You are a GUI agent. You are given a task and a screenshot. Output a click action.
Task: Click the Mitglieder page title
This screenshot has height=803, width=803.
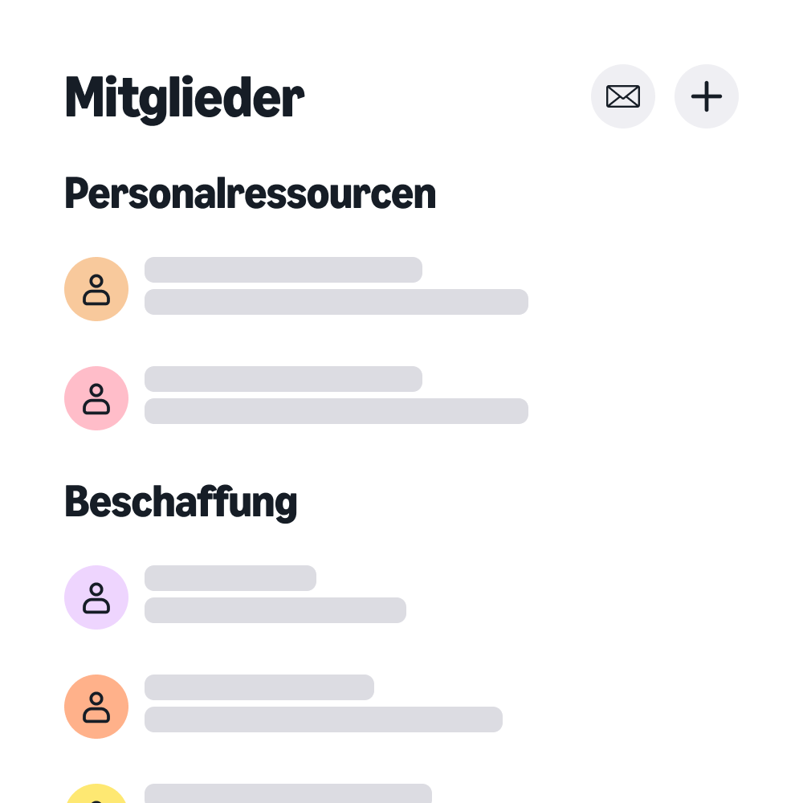point(184,96)
